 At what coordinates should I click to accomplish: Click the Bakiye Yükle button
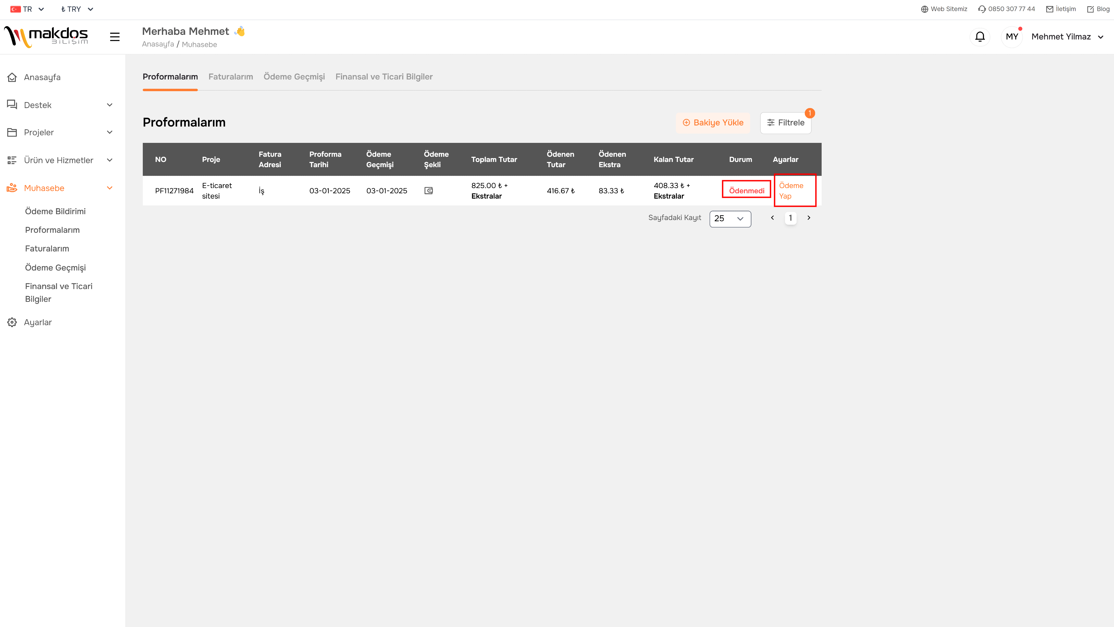(x=713, y=122)
